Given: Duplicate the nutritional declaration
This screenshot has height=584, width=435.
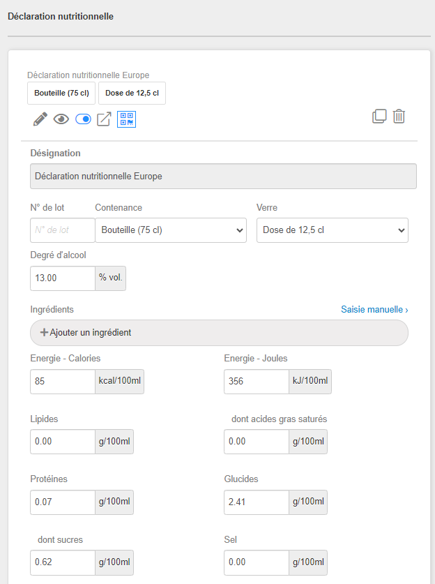Looking at the screenshot, I should click(379, 117).
